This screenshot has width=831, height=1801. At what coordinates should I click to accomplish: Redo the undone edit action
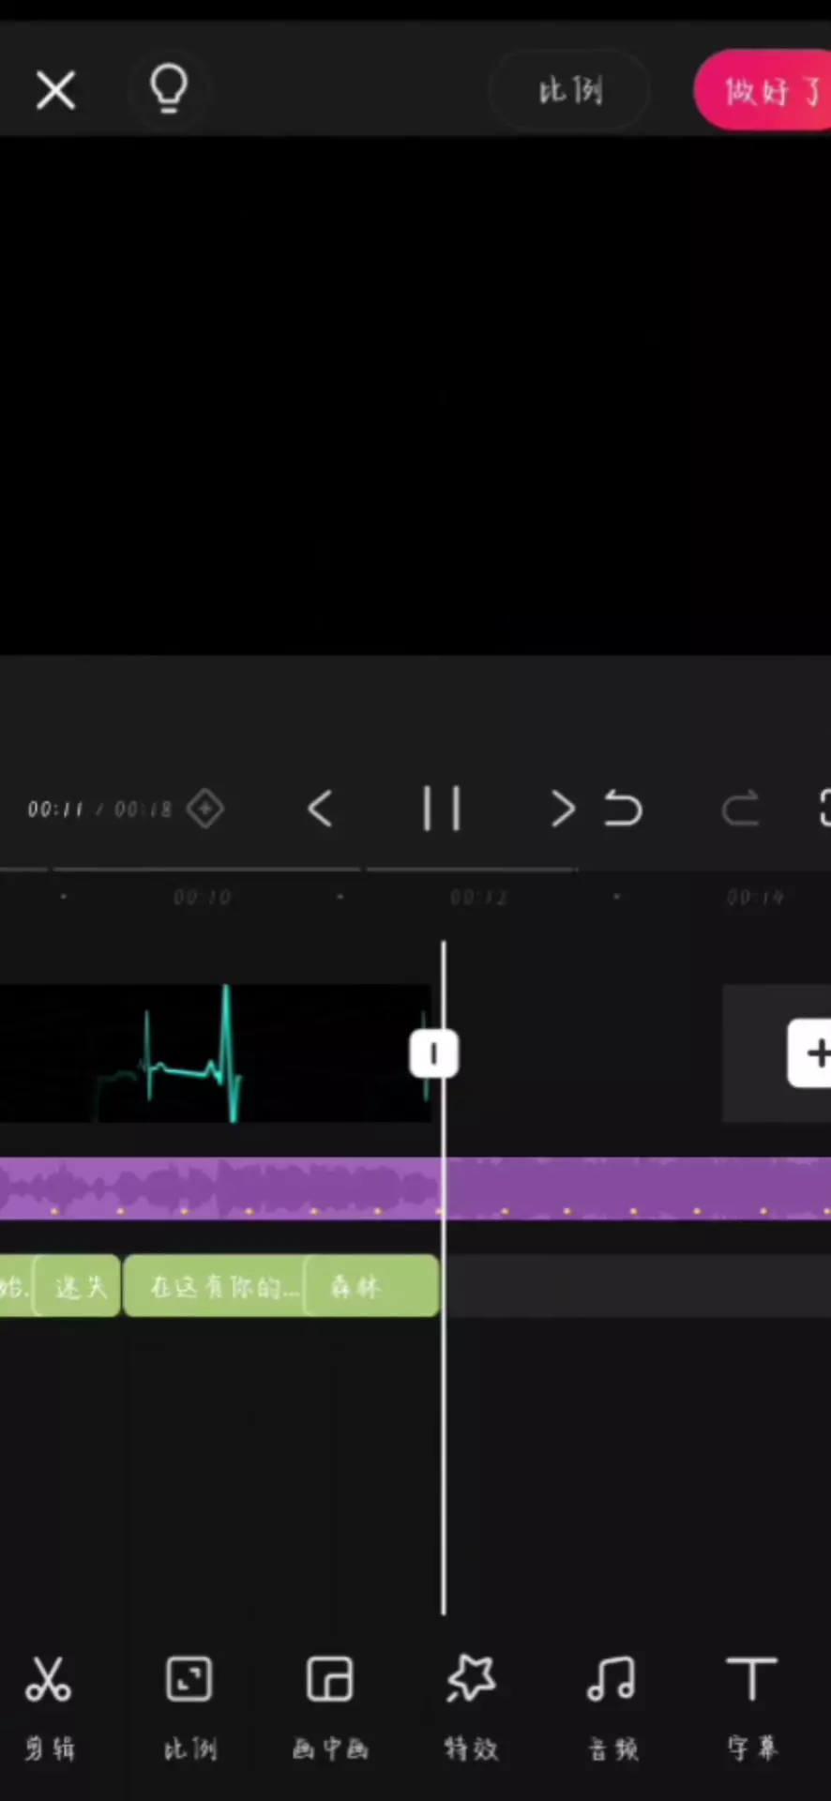(x=740, y=809)
